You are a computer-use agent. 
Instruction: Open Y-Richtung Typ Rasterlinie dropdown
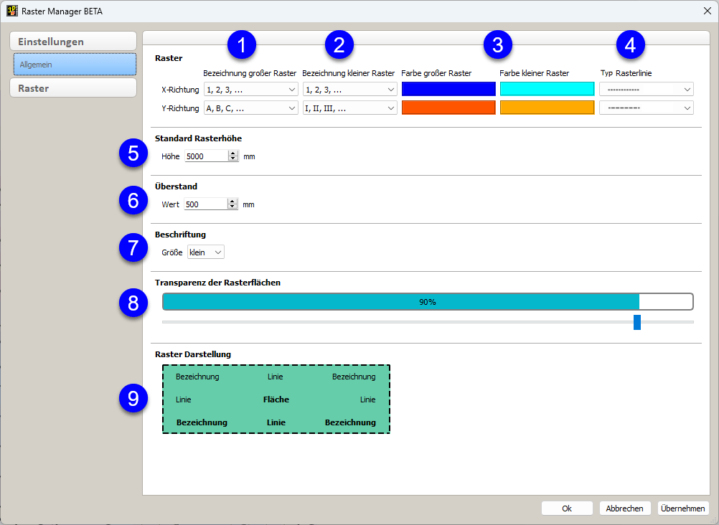click(646, 108)
